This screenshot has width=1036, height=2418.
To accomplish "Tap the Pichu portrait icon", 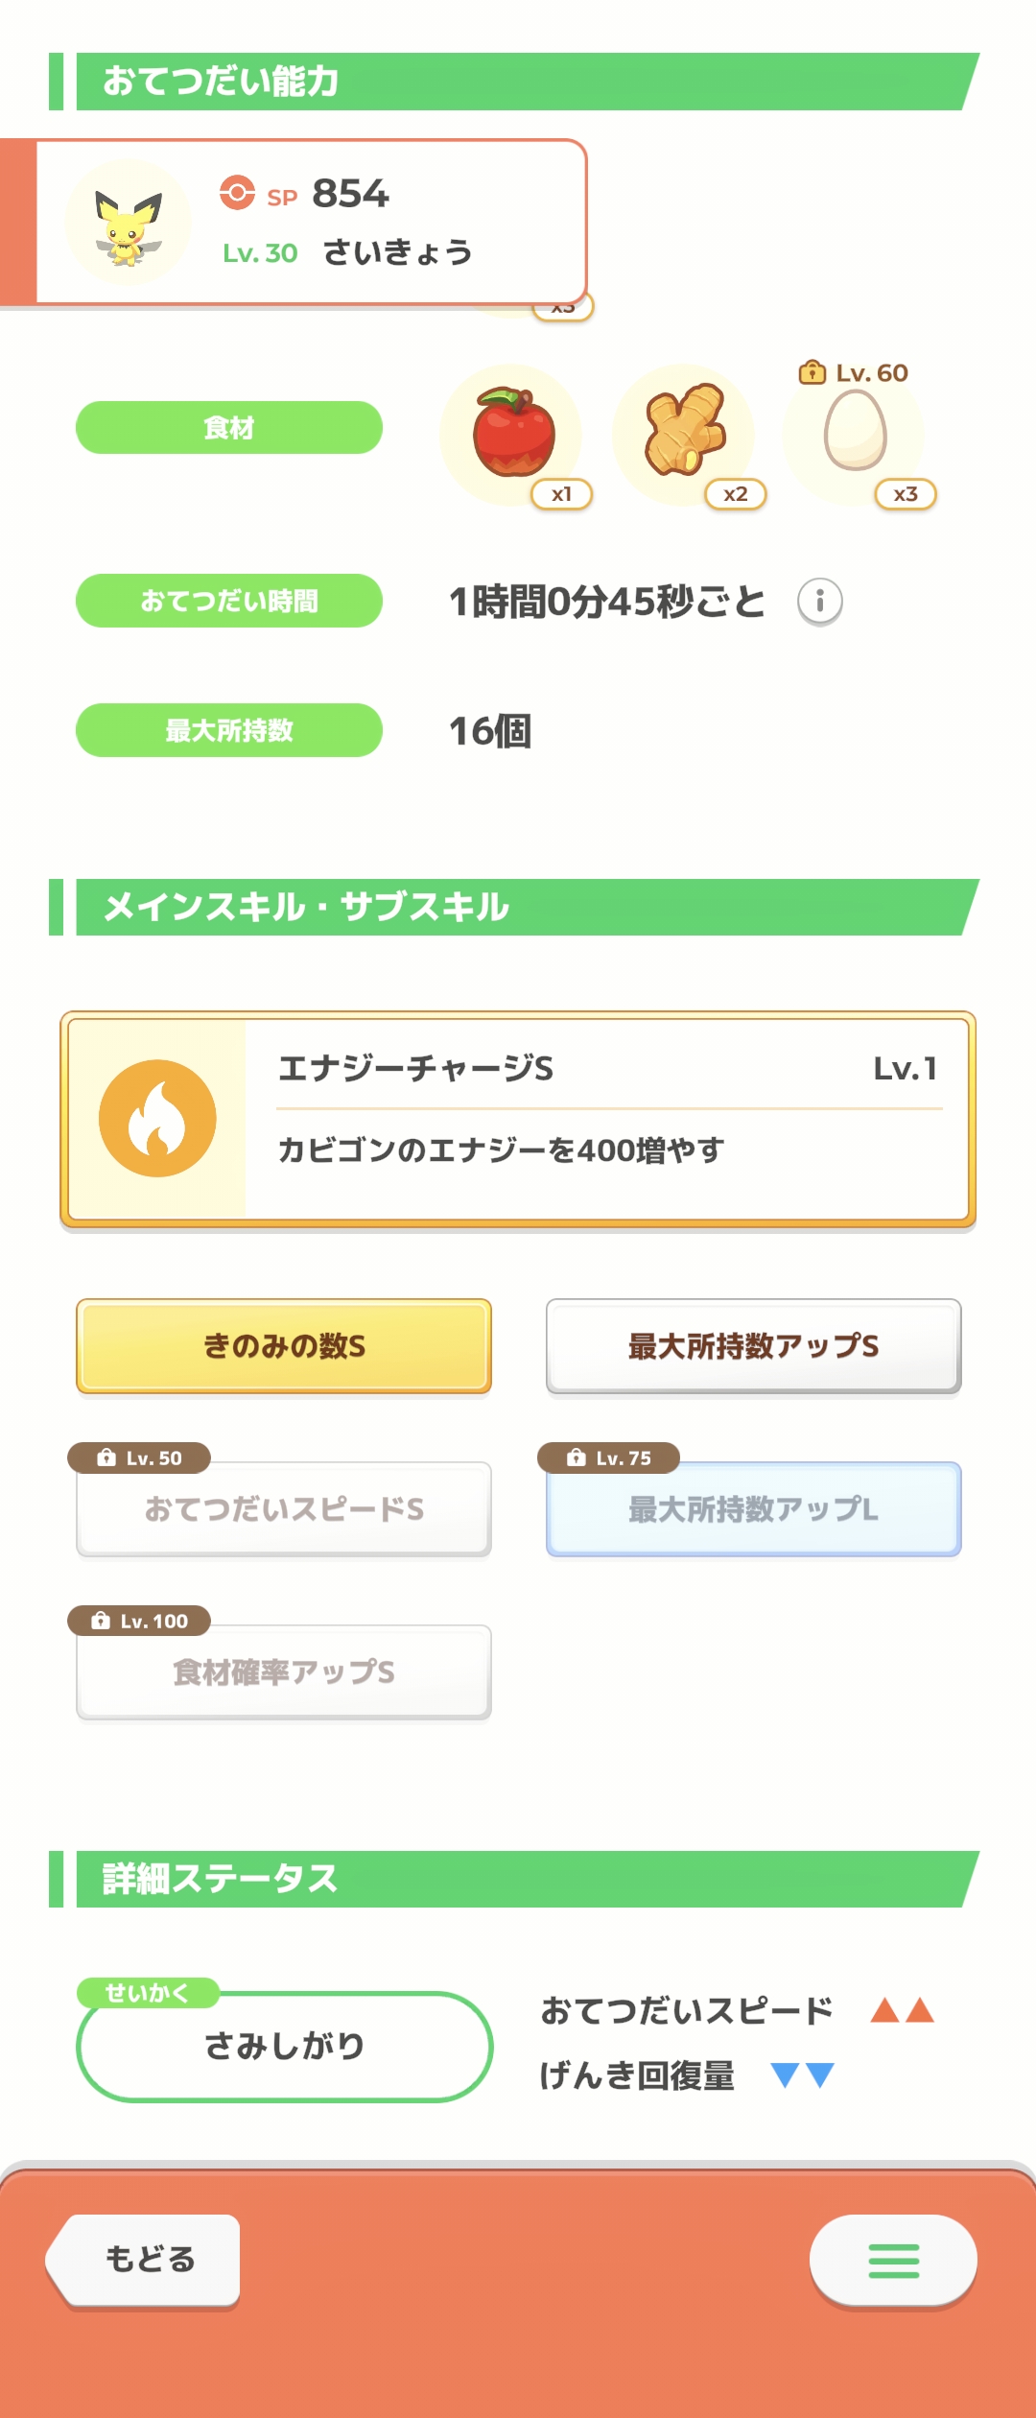I will [x=128, y=224].
